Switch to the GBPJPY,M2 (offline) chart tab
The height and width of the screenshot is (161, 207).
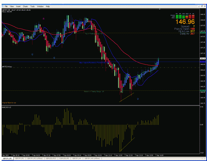[35, 158]
